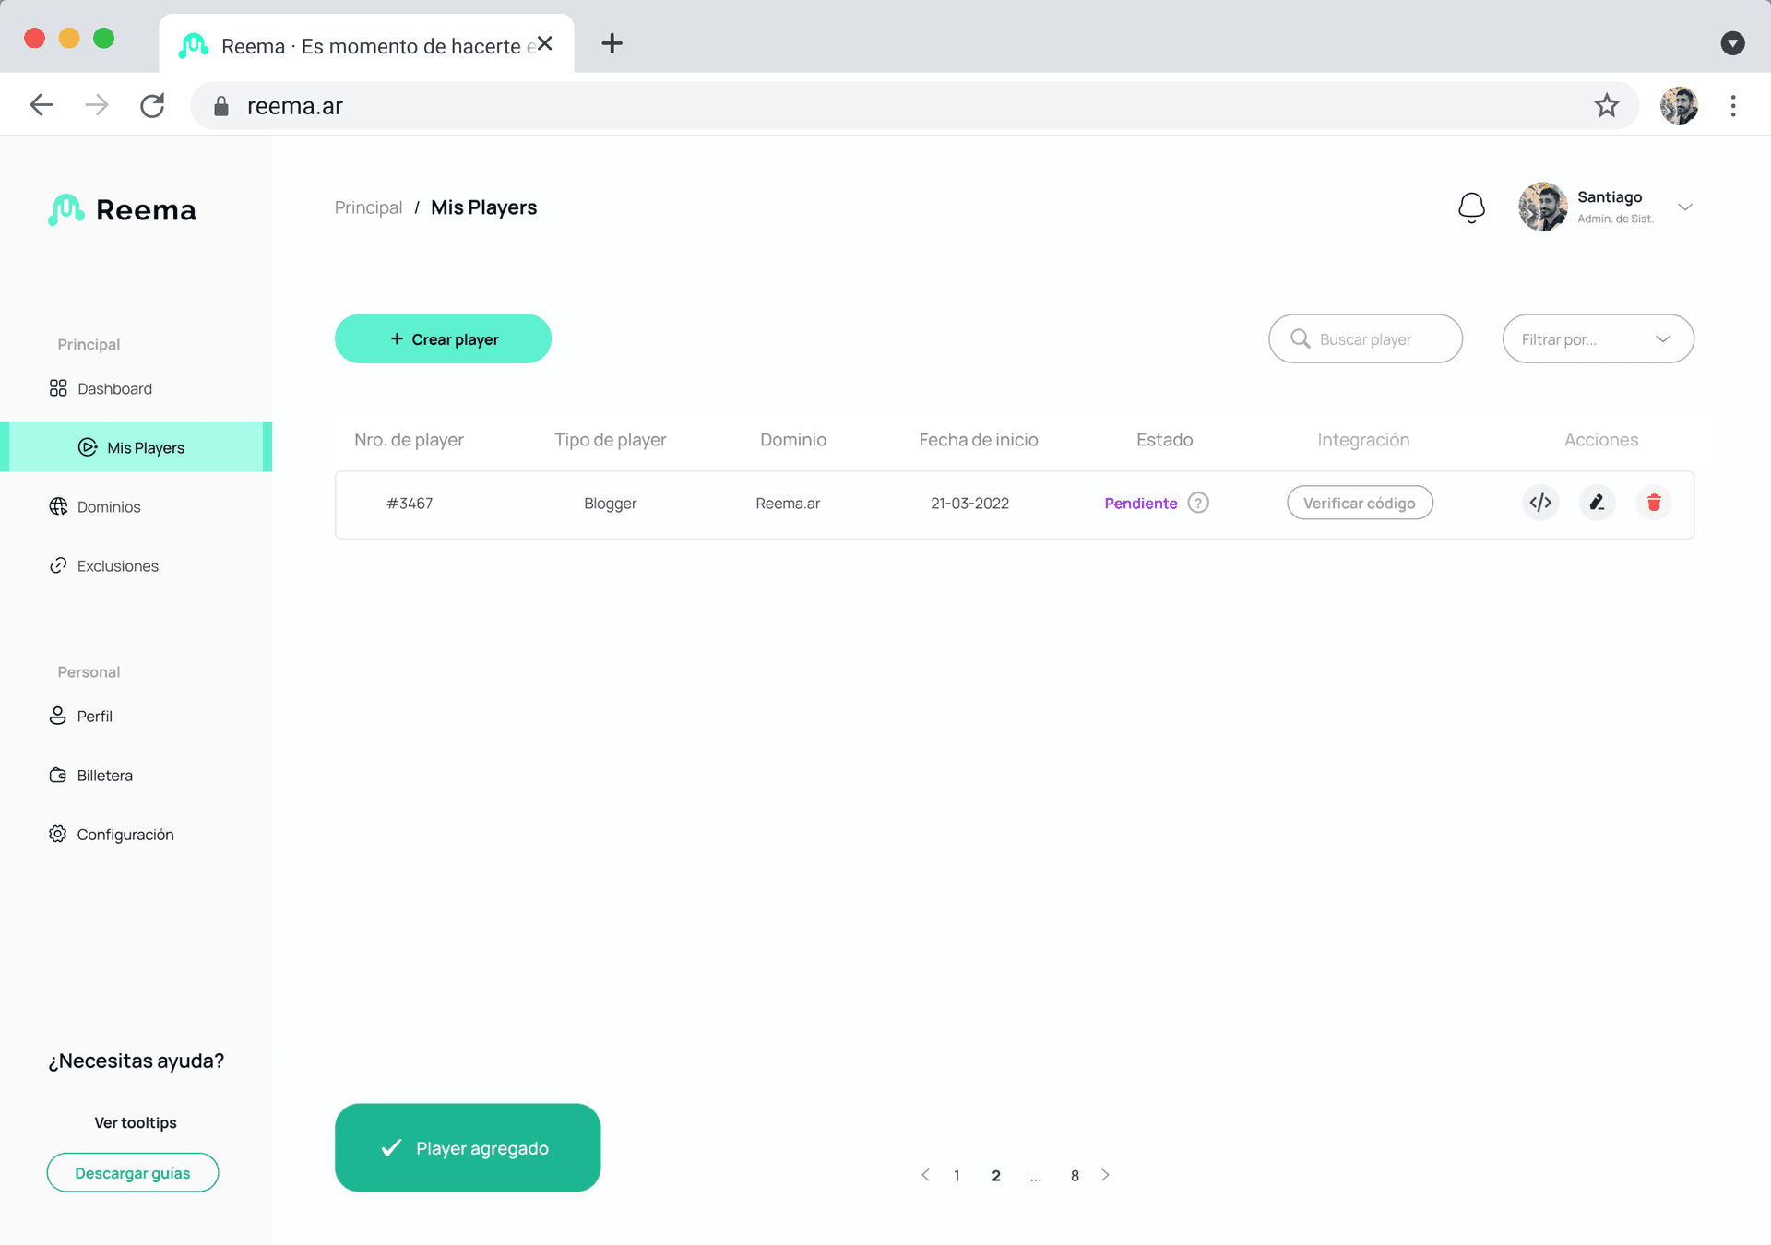
Task: Bookmark the page with the star icon
Action: click(x=1607, y=106)
